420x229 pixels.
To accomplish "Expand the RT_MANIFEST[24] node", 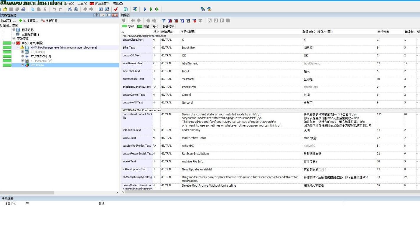I will tap(22, 61).
